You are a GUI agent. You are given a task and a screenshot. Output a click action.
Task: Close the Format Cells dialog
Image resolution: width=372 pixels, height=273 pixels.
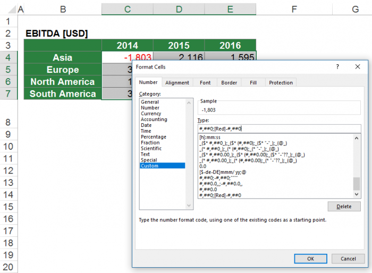pos(357,67)
